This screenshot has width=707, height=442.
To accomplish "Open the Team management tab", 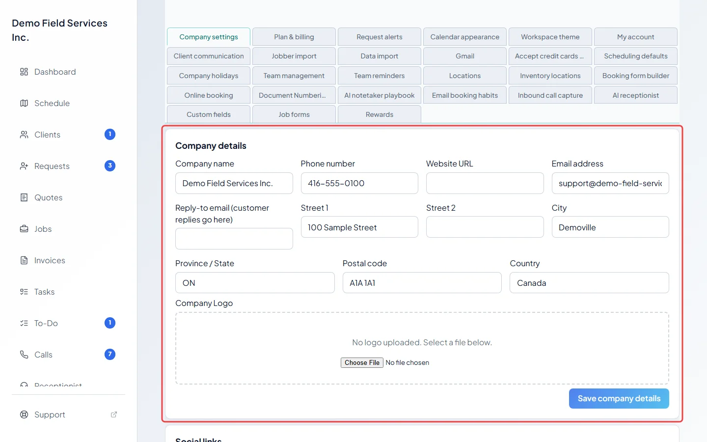I will (x=294, y=76).
